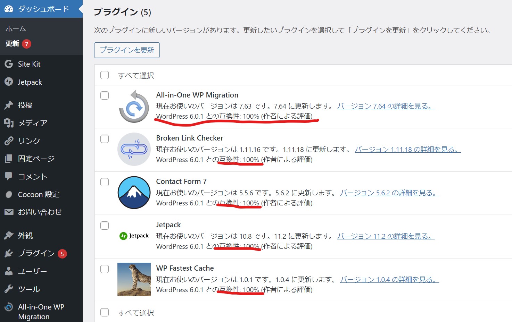
Task: Check the bottom すべて選択 checkbox
Action: coord(105,312)
